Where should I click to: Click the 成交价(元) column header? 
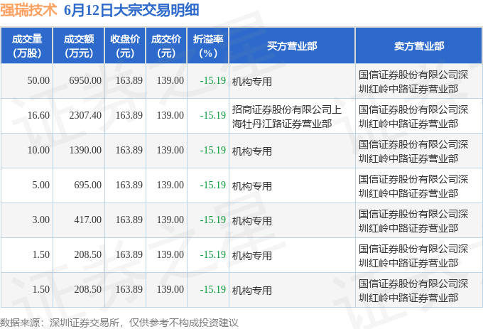click(166, 46)
